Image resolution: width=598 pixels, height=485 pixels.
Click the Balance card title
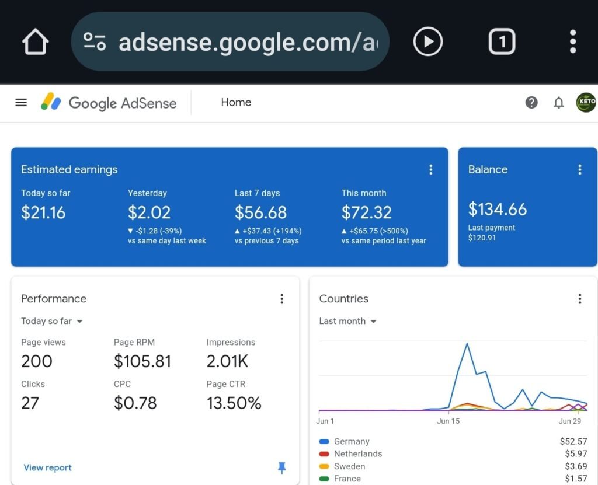(488, 170)
